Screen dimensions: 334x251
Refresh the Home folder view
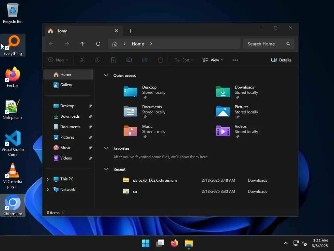tap(98, 44)
